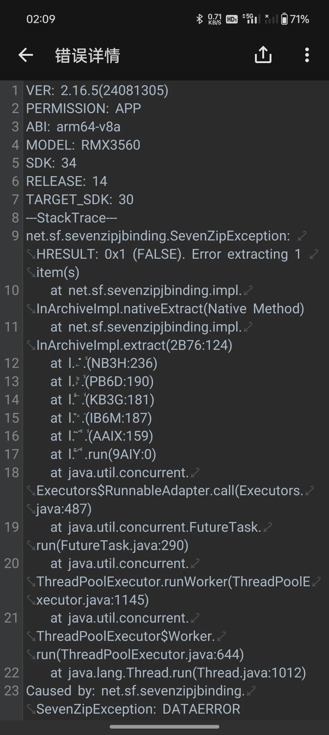Tap the MODEL: RMX3560 line
The height and width of the screenshot is (735, 329).
pyautogui.click(x=83, y=145)
